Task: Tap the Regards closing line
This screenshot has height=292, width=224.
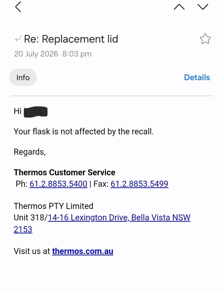Action: tap(30, 152)
